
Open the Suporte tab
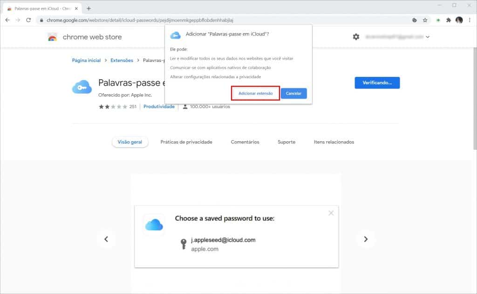[x=286, y=142]
